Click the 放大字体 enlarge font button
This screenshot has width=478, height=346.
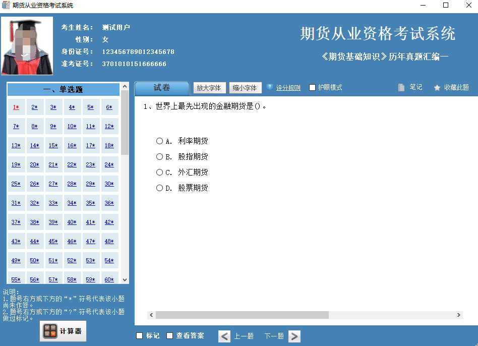[x=209, y=88]
